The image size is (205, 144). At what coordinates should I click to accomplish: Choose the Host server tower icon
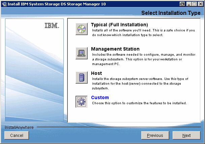[x=81, y=78]
